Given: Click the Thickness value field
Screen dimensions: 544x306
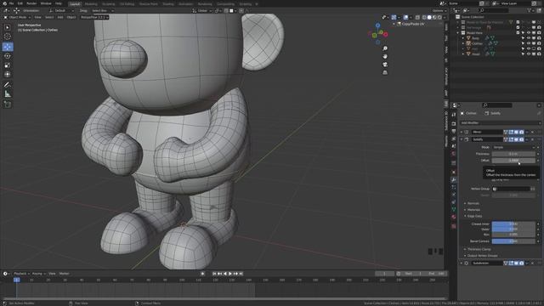Looking at the screenshot, I should coord(513,154).
